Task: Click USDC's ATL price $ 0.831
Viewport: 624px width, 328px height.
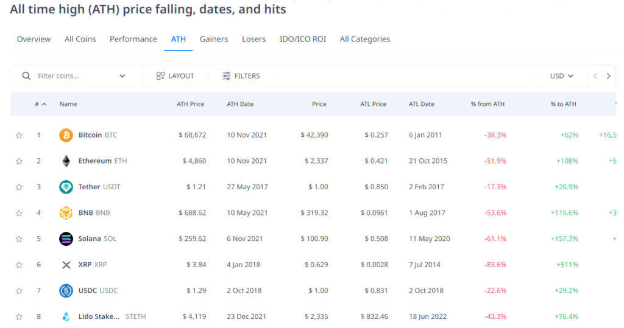Action: tap(376, 290)
